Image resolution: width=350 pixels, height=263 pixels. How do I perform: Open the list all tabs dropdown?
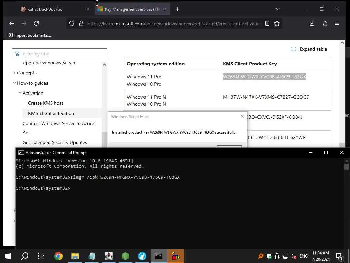point(278,9)
